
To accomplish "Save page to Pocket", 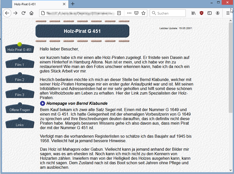I will pos(136,13).
